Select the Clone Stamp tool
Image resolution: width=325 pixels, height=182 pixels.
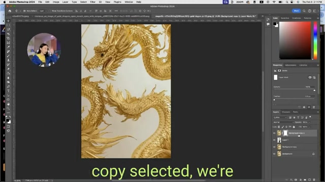8,60
